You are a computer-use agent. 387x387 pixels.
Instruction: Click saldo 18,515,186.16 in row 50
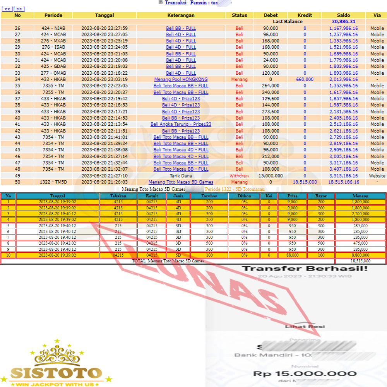coord(343,182)
